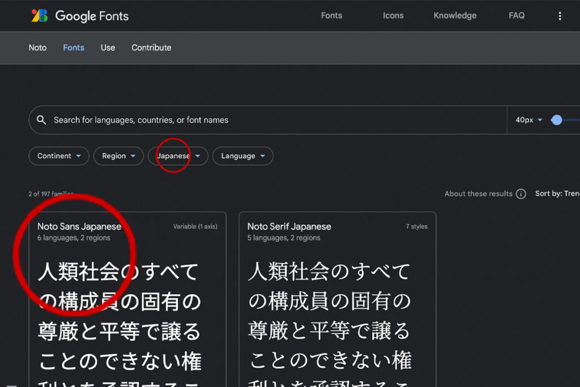Open the Noto Sans Japanese font title

point(79,227)
